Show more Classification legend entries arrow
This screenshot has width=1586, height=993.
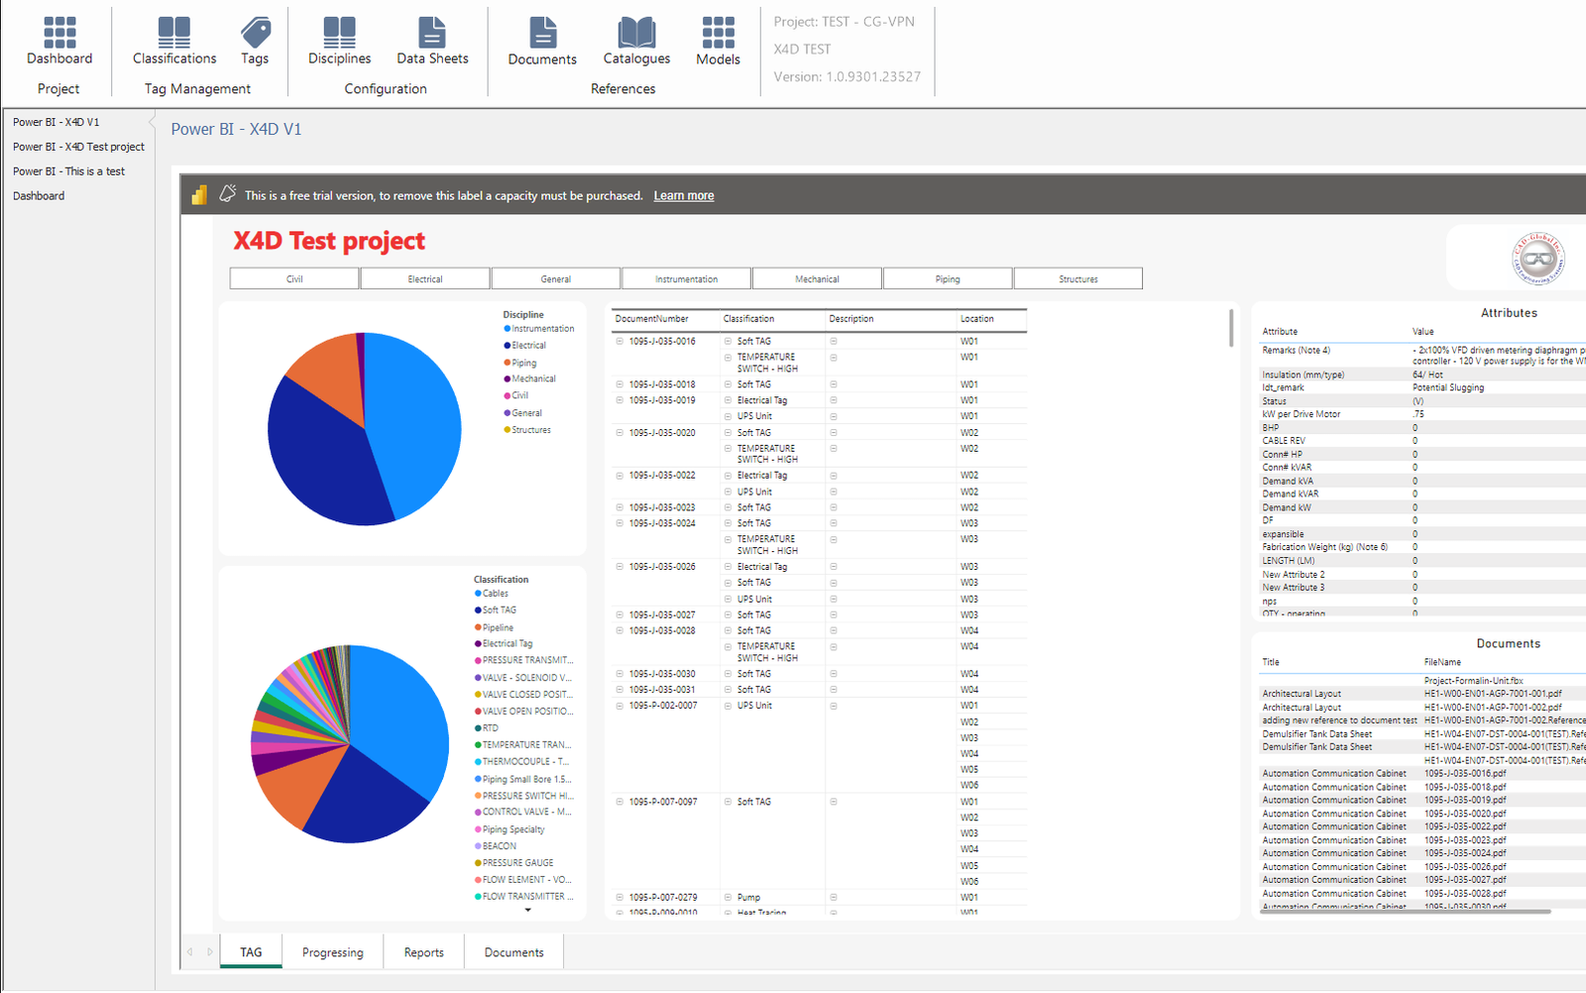[528, 910]
